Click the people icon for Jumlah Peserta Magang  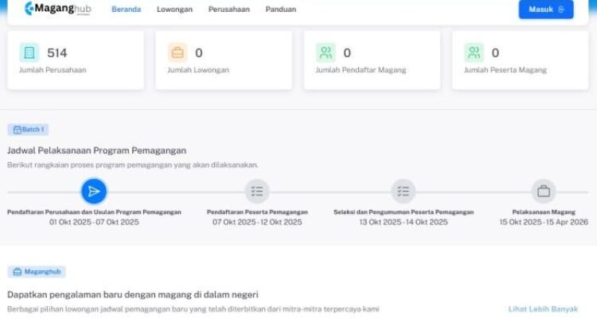[474, 53]
